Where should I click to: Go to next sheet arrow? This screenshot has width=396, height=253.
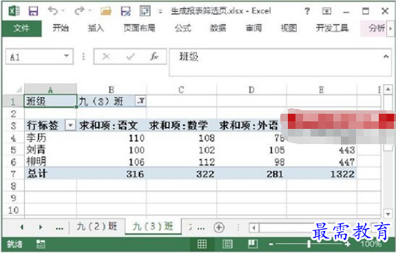[41, 227]
